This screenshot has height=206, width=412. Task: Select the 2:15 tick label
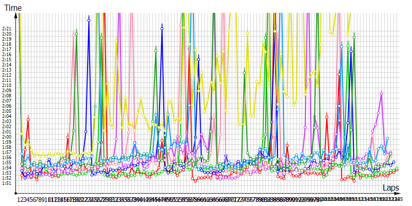[x=8, y=60]
